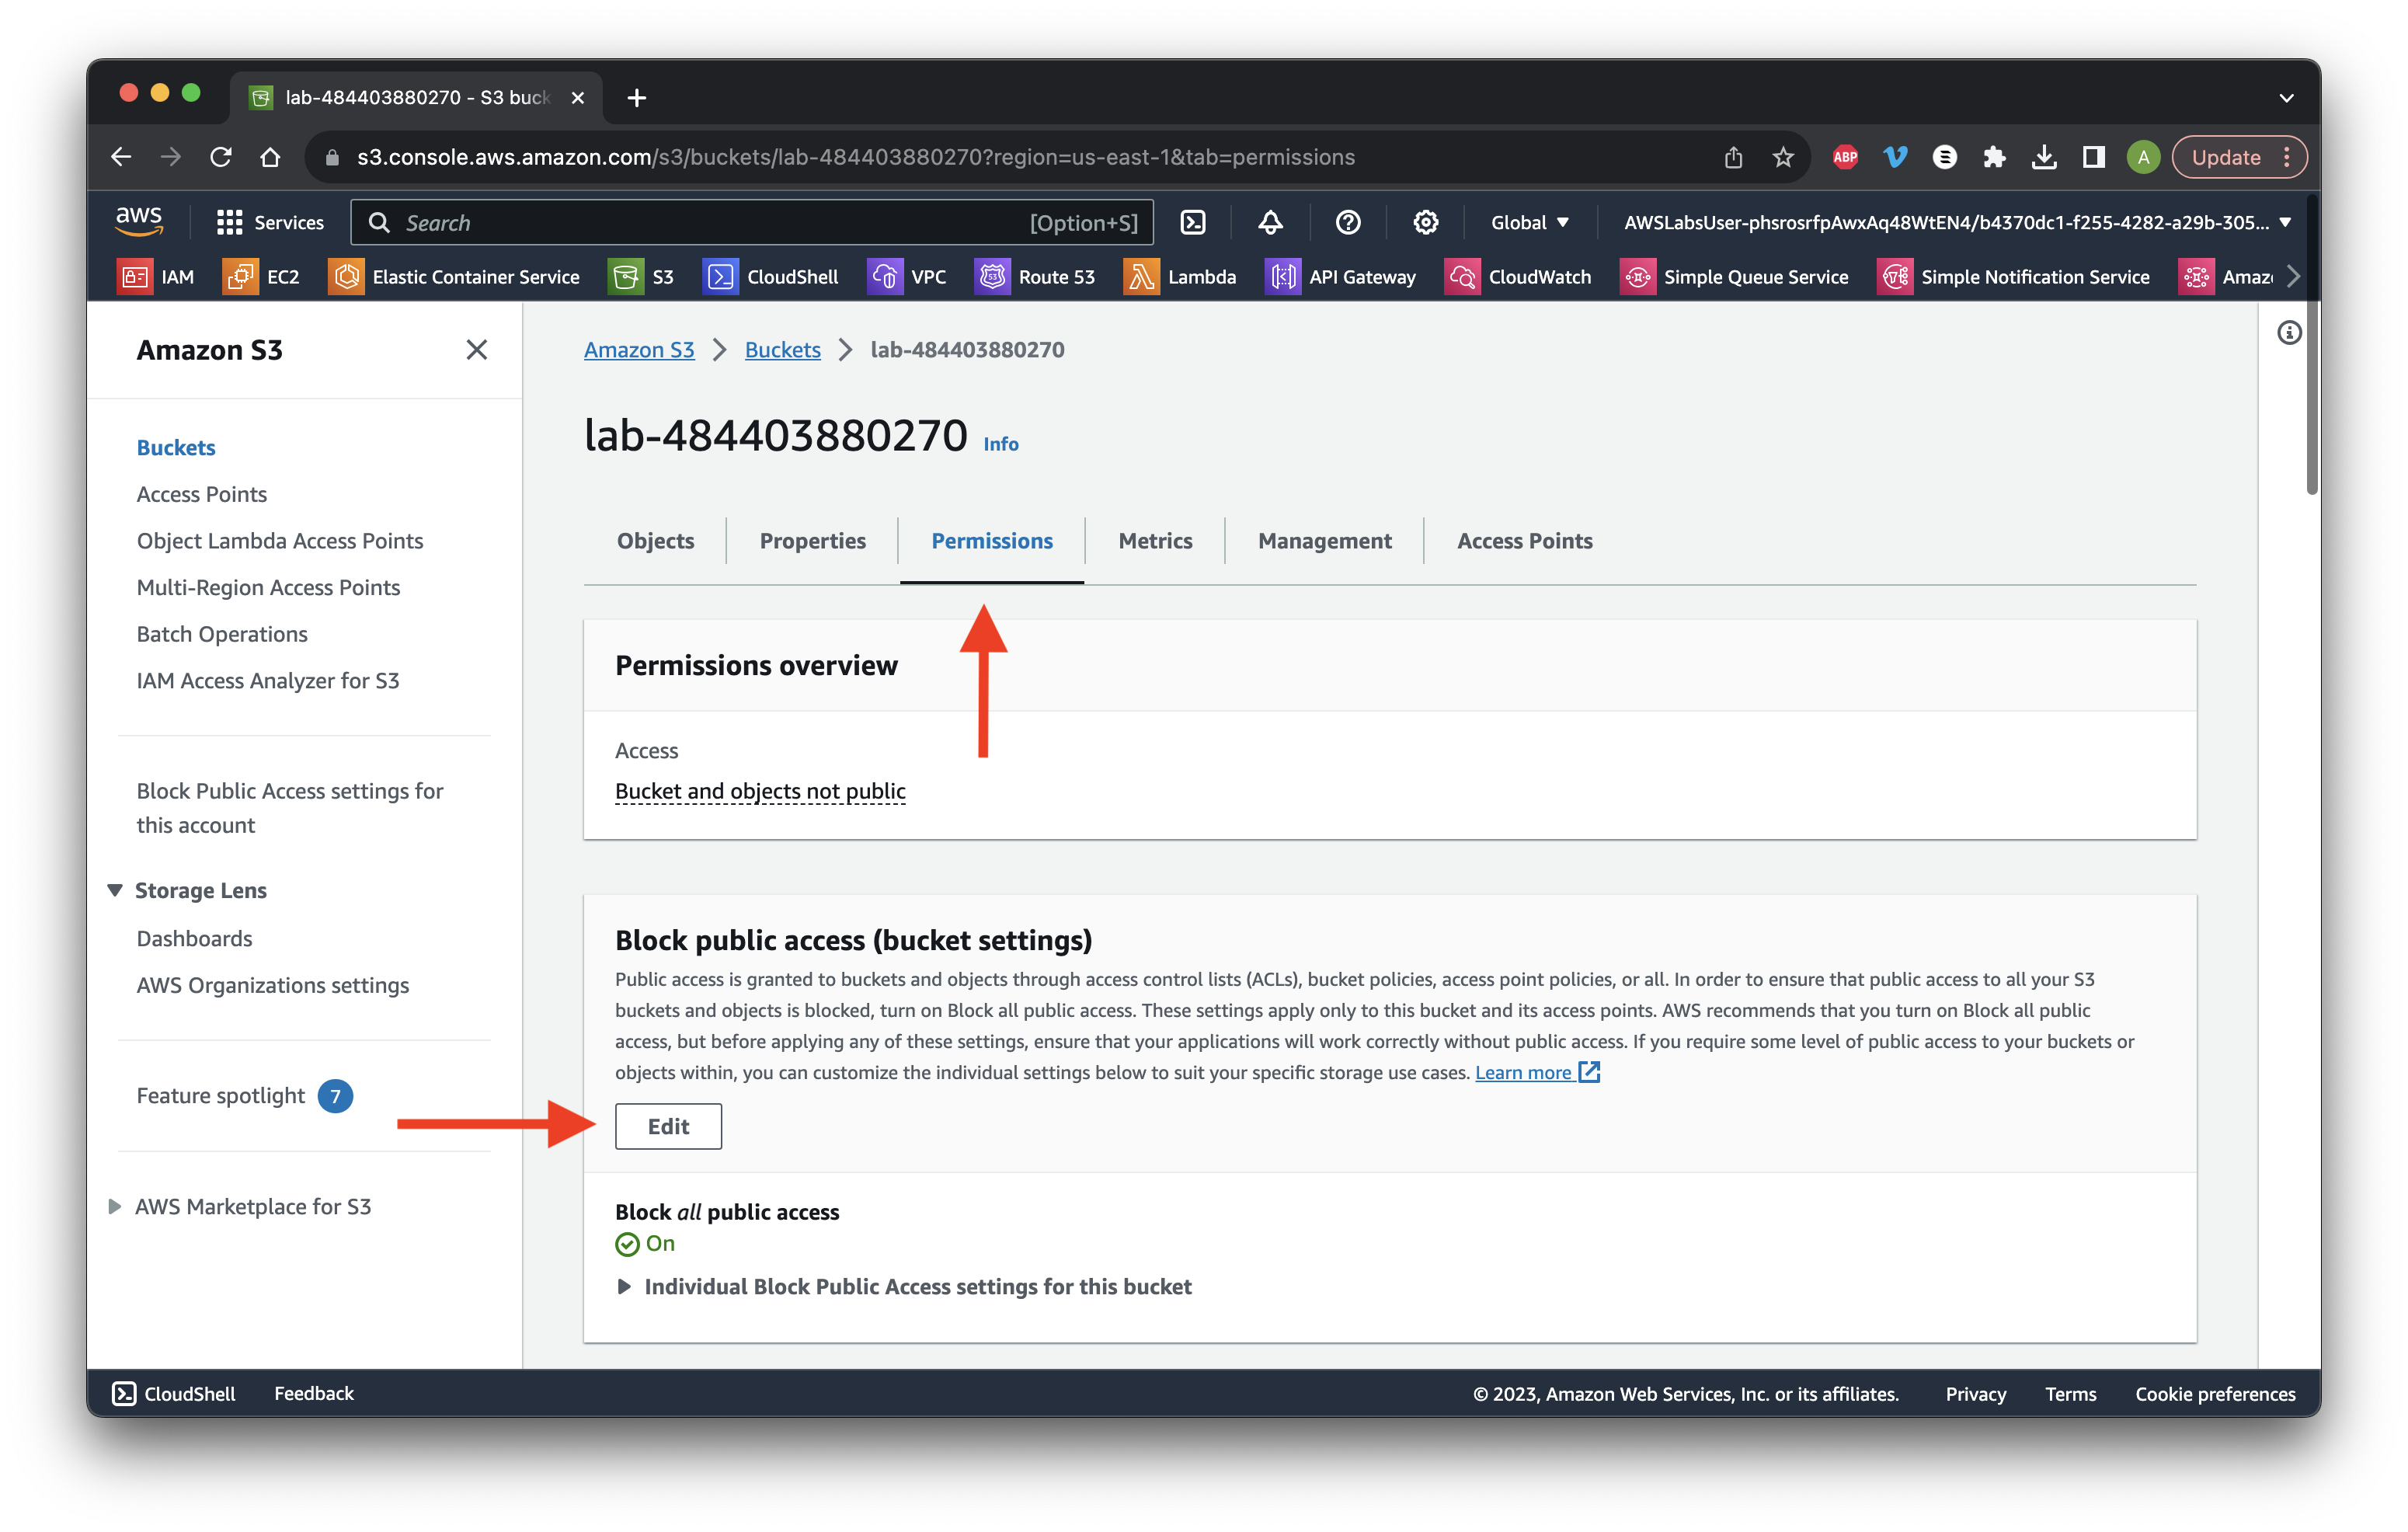Go to the browser home page
Viewport: 2408px width, 1532px height.
270,157
